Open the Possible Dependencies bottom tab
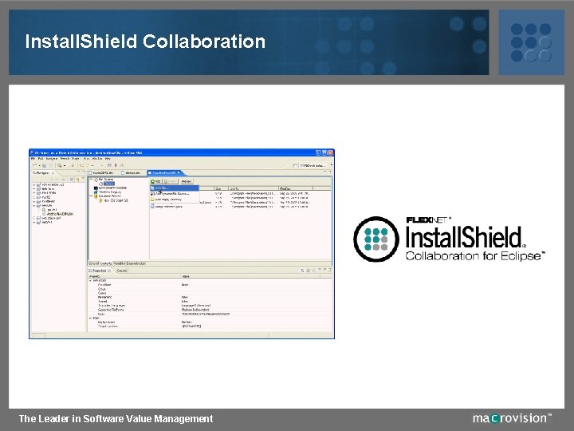This screenshot has height=431, width=574. pos(129,263)
